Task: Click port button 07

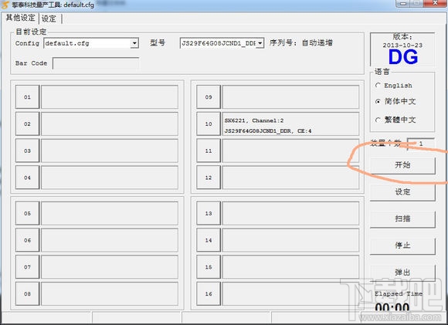Action: 27,267
